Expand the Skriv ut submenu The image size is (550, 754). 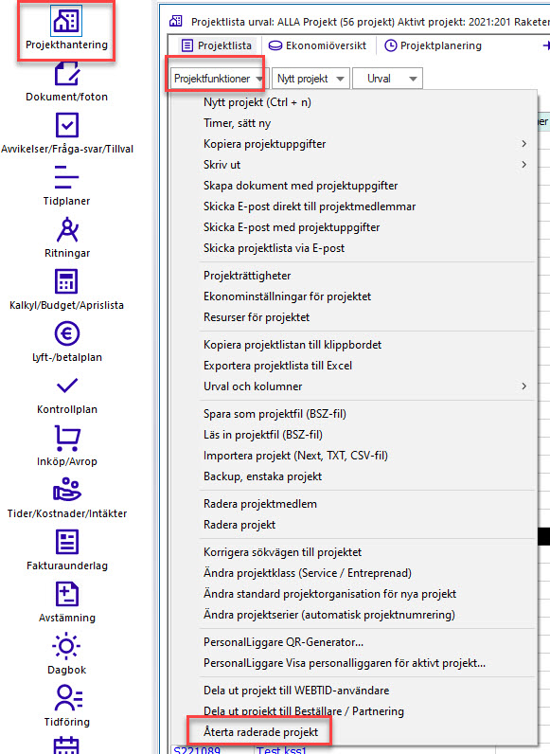point(524,165)
